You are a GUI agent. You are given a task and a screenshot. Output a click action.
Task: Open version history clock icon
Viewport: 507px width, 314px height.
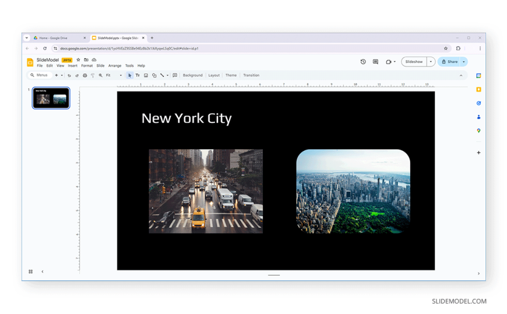(363, 62)
